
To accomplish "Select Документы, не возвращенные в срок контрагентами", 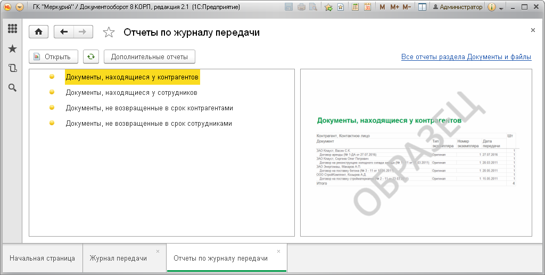I will pos(149,108).
